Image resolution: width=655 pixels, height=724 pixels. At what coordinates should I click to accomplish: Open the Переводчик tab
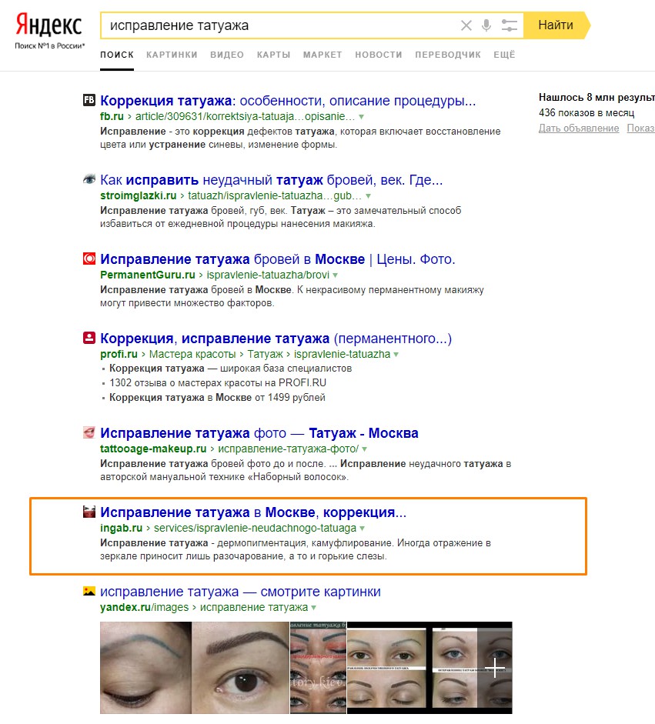pyautogui.click(x=448, y=55)
